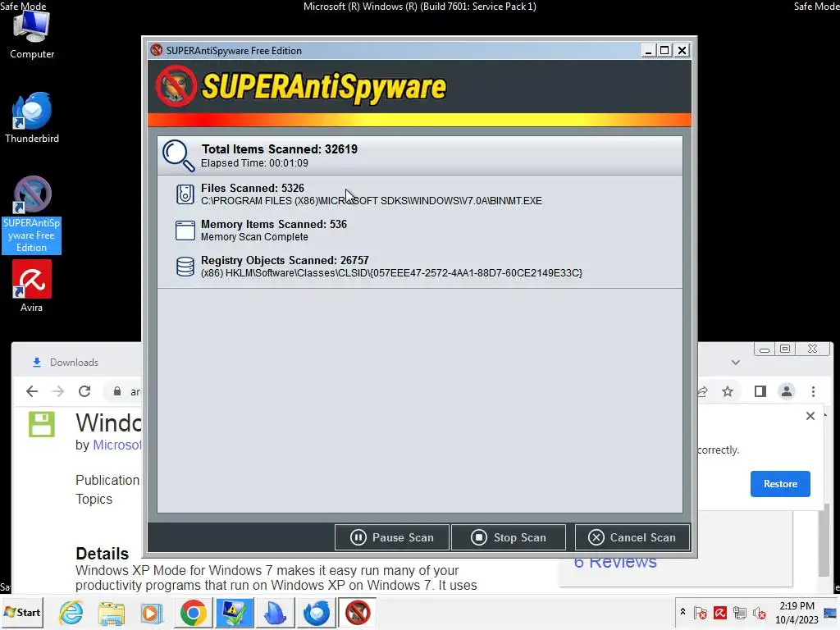Open the Computer desktop icon
The image size is (840, 630).
tap(32, 34)
